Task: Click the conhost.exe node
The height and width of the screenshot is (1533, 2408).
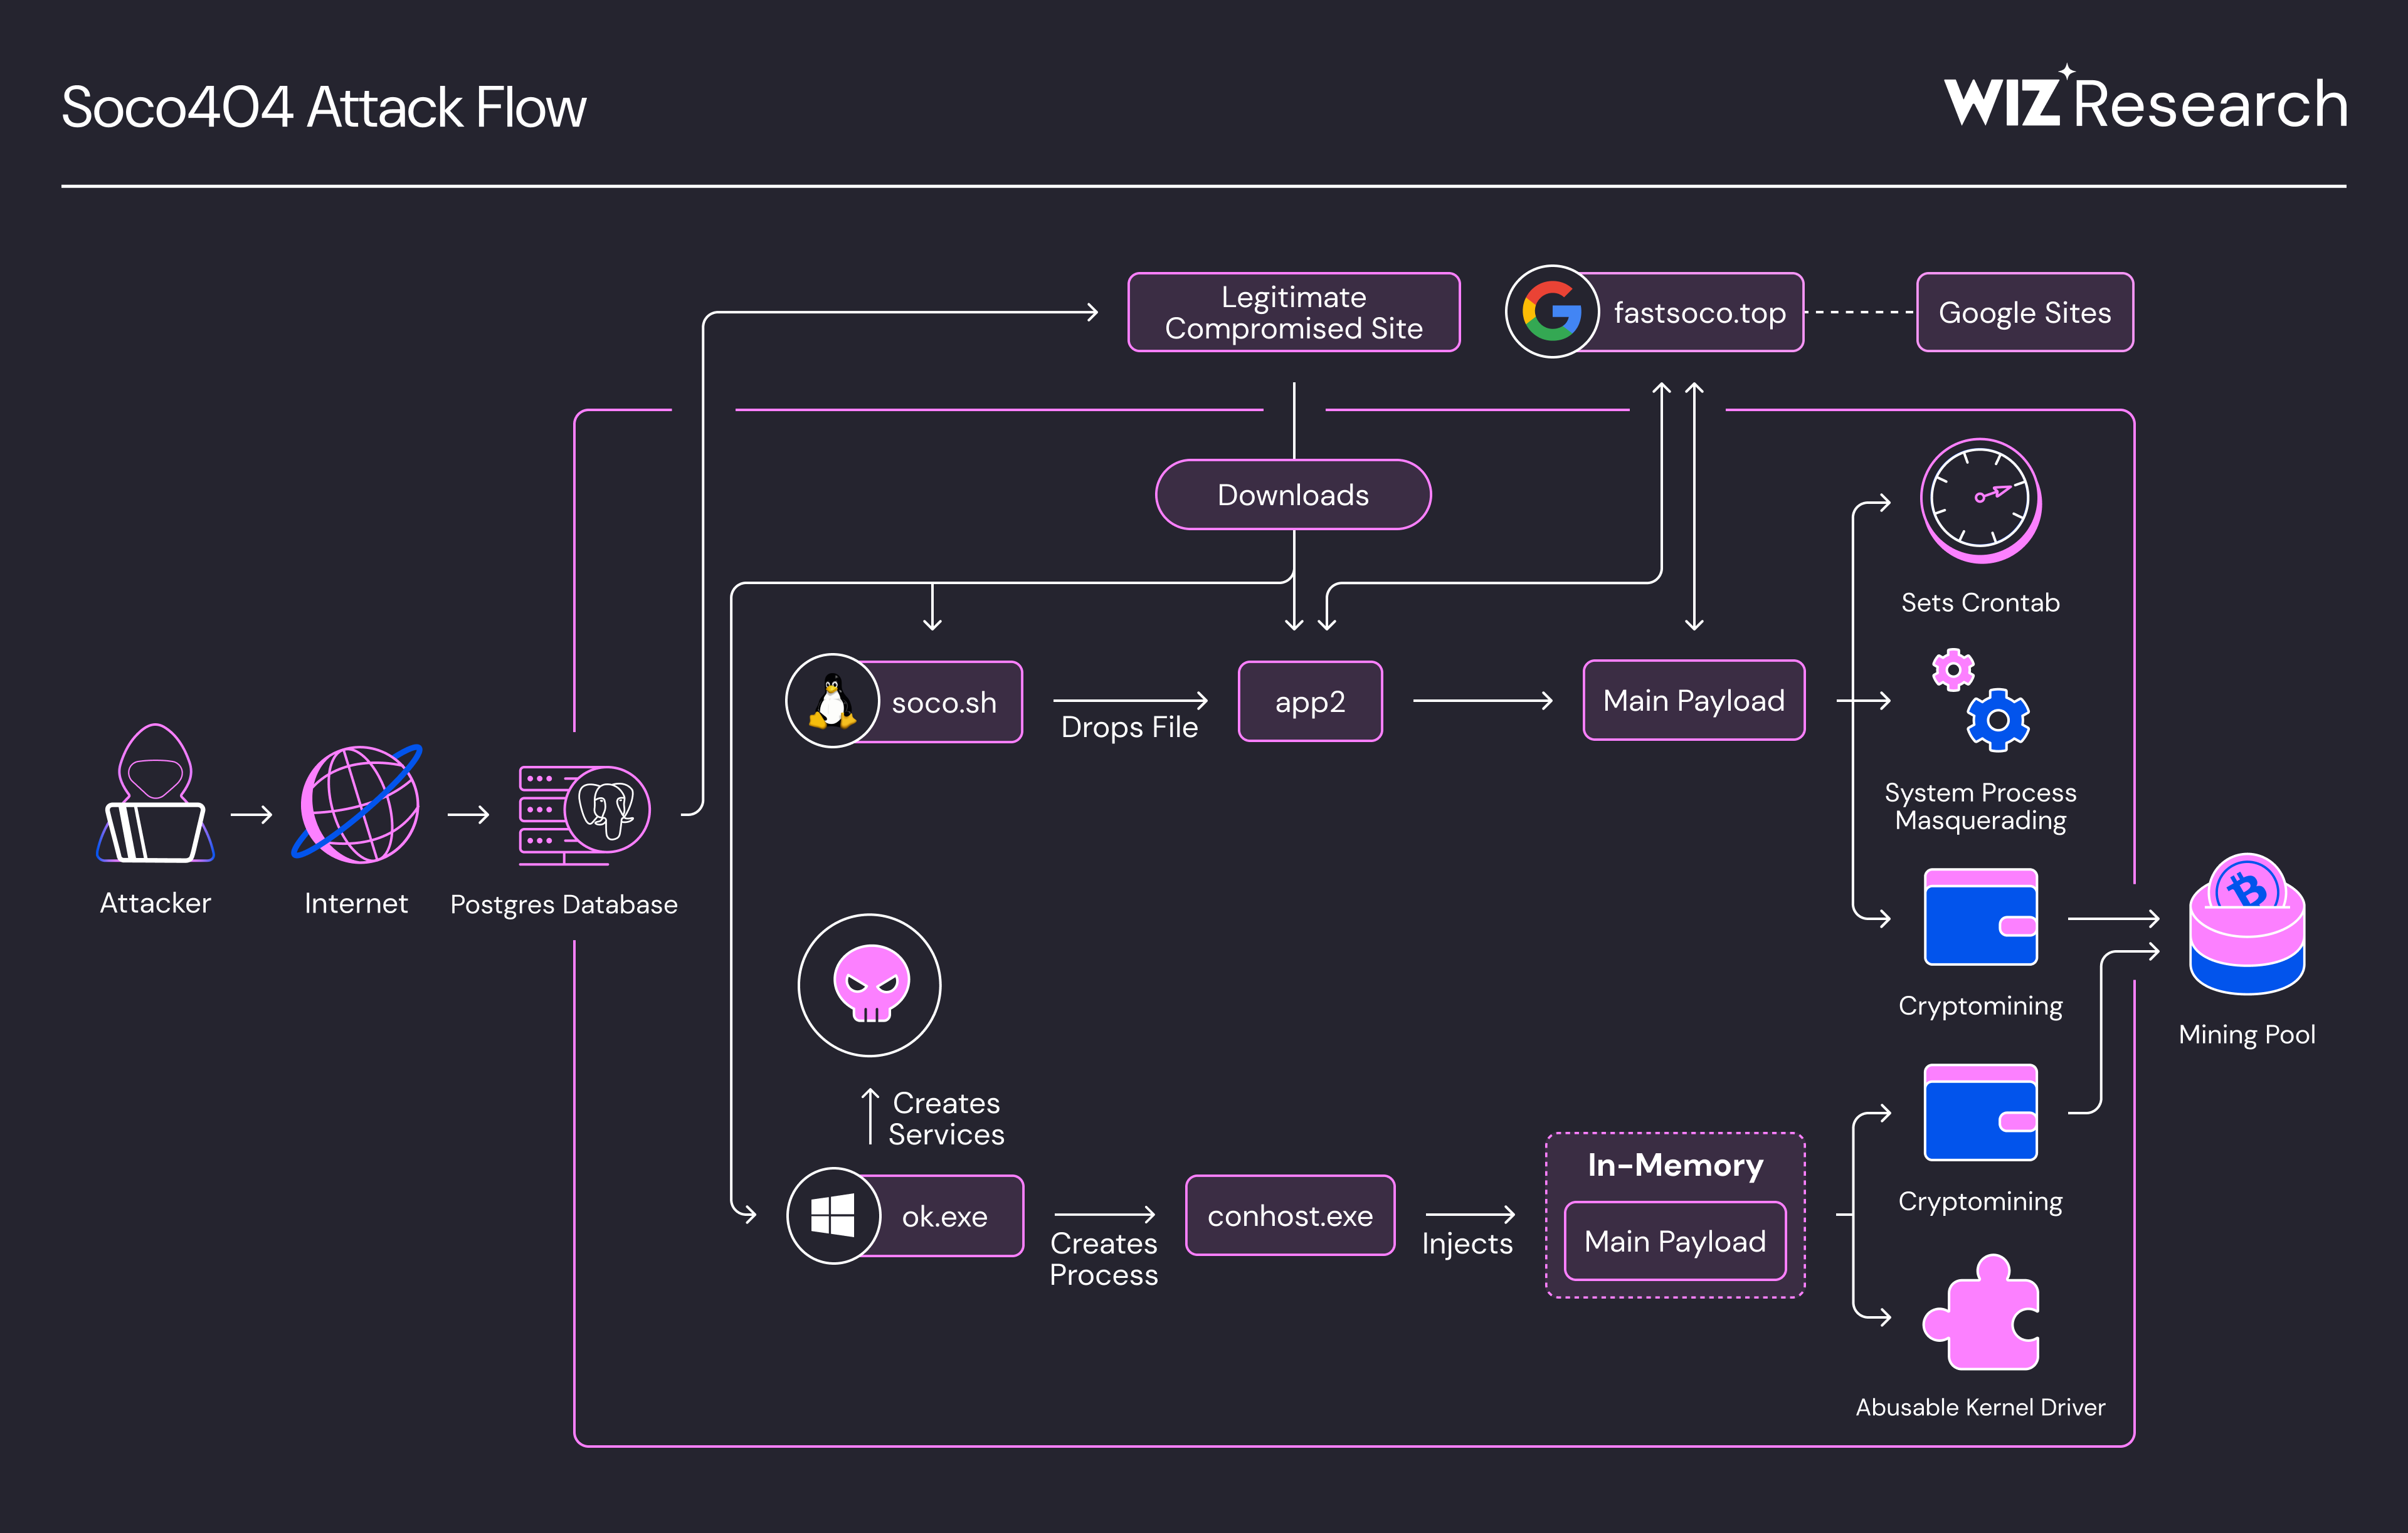Action: pyautogui.click(x=1289, y=1216)
